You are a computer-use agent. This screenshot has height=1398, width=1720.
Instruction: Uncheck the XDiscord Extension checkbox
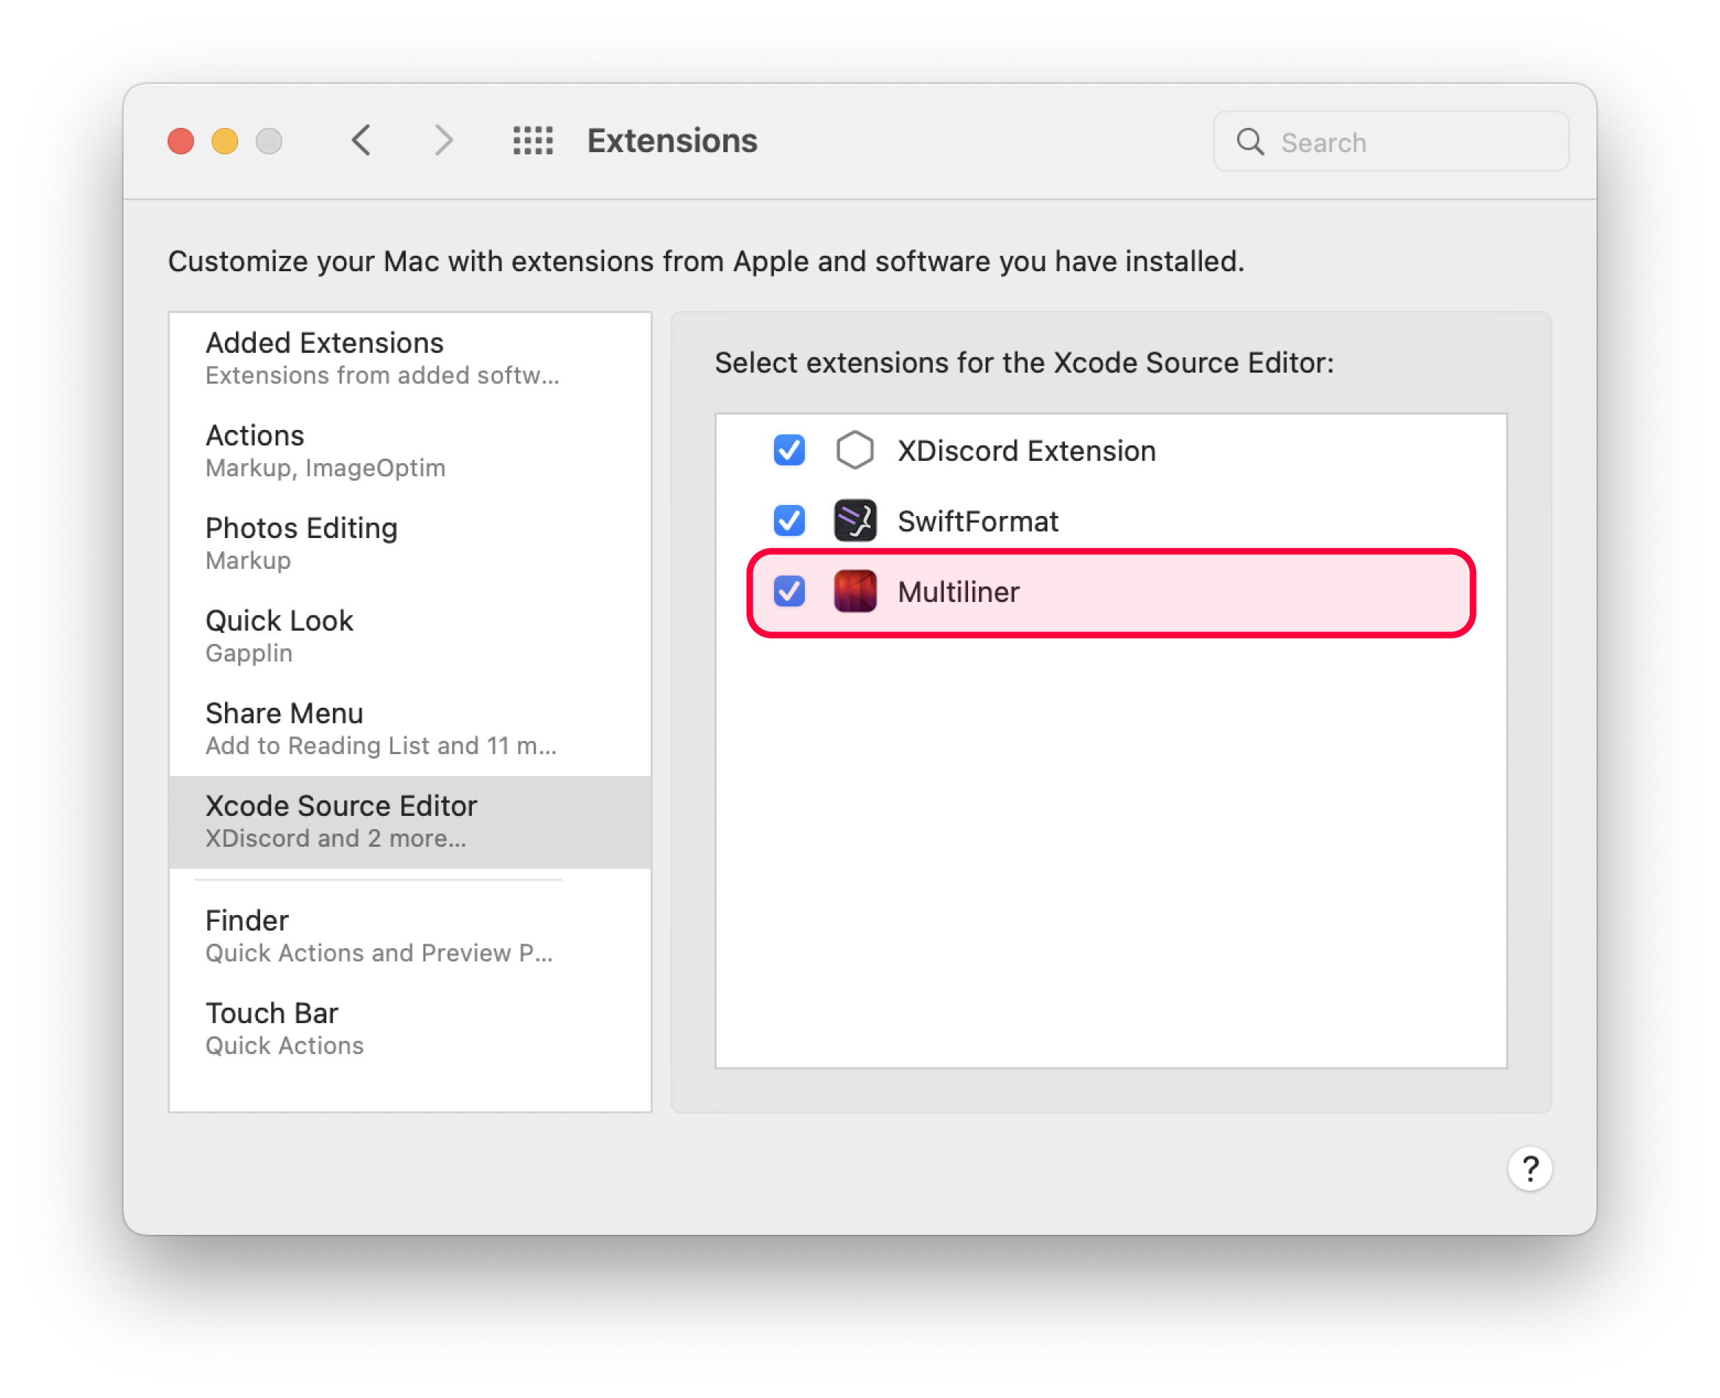click(x=789, y=450)
